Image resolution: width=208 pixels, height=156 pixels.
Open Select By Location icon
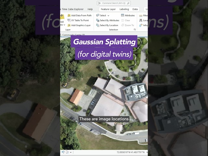point(98,25)
